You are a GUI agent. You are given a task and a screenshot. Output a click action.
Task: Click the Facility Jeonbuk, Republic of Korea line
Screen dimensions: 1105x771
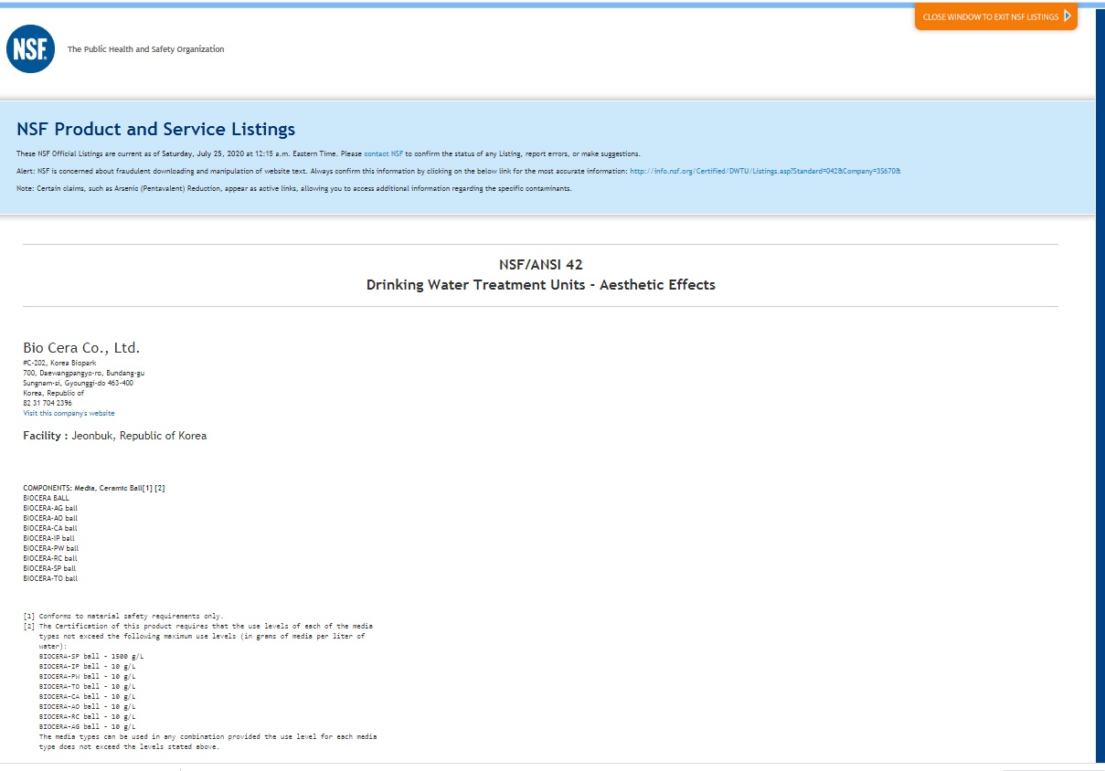point(114,436)
